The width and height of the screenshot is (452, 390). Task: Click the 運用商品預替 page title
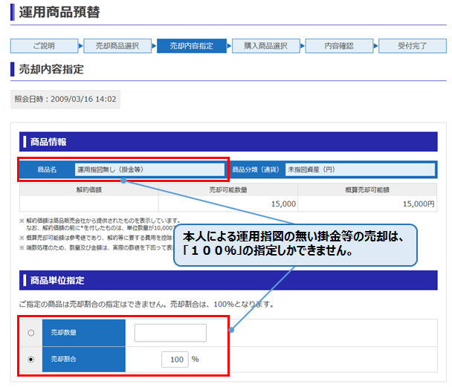click(x=59, y=12)
